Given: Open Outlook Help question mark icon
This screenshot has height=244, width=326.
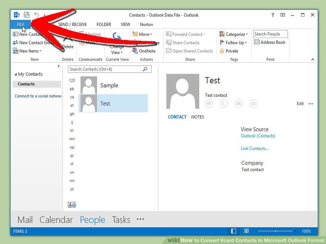Looking at the screenshot, I should (x=273, y=15).
